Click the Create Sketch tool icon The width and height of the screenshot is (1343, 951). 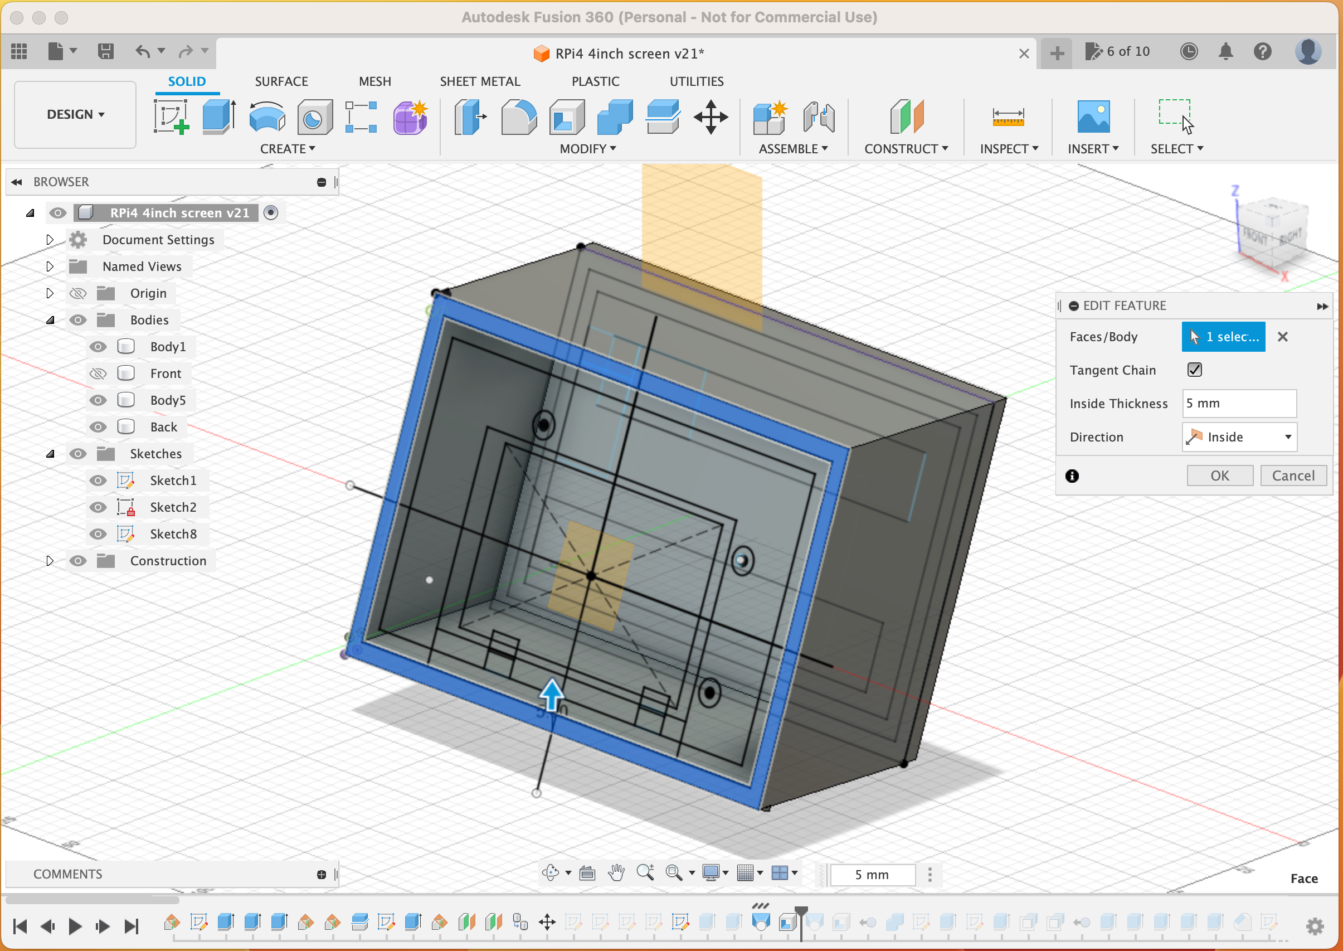[172, 117]
